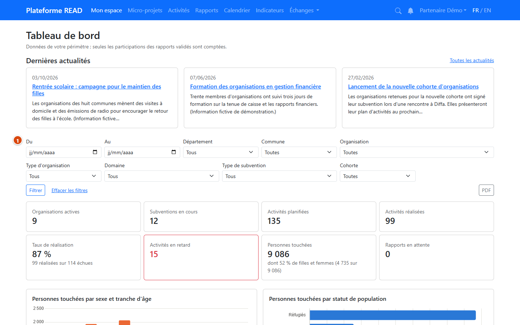Screen dimensions: 520x325
Task: Open the Échanges menu
Action: (304, 10)
